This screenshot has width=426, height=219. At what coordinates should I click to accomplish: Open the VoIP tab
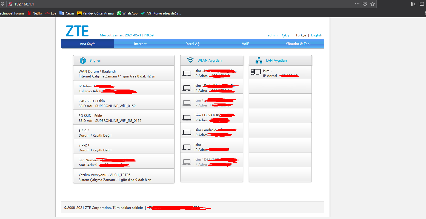(x=245, y=44)
